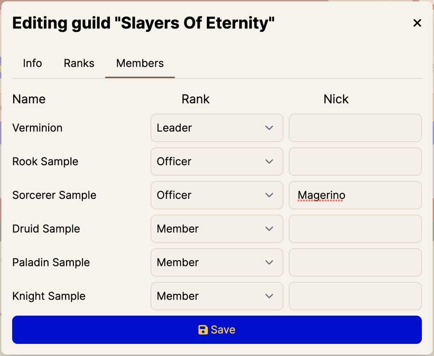Open Knight Sample's rank dropdown
434x356 pixels.
pos(217,296)
